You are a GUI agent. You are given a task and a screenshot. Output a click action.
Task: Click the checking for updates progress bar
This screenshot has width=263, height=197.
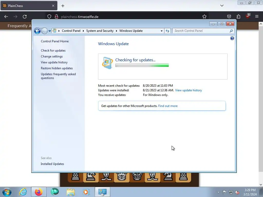coord(142,65)
